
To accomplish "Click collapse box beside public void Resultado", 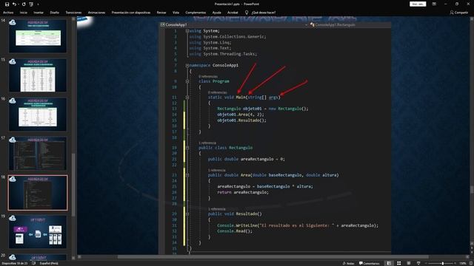I will (187, 214).
